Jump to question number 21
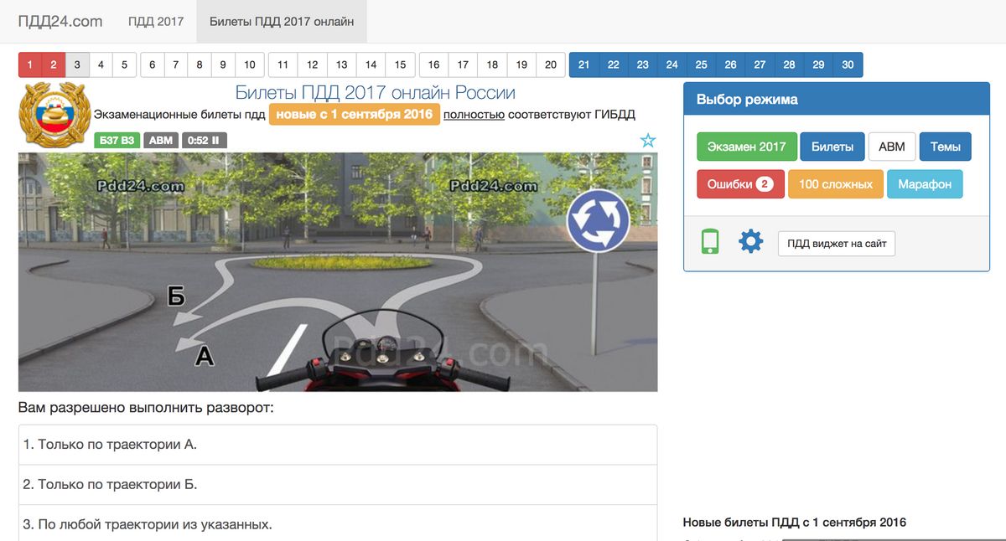Image resolution: width=1006 pixels, height=541 pixels. point(583,65)
